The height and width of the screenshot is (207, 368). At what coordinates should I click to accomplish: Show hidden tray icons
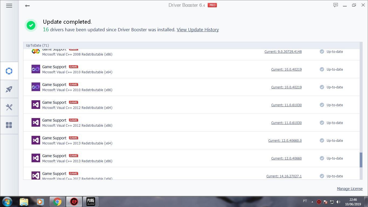pyautogui.click(x=312, y=202)
